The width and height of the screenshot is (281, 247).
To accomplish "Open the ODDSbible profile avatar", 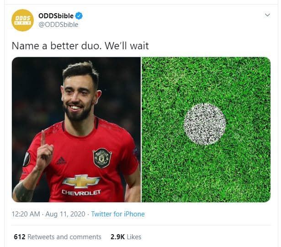I will [x=22, y=20].
